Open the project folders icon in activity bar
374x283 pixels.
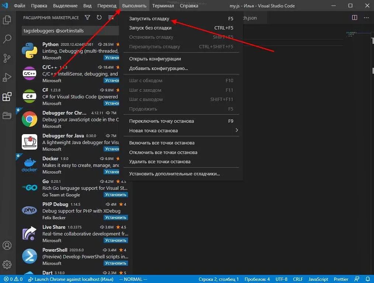pyautogui.click(x=7, y=116)
